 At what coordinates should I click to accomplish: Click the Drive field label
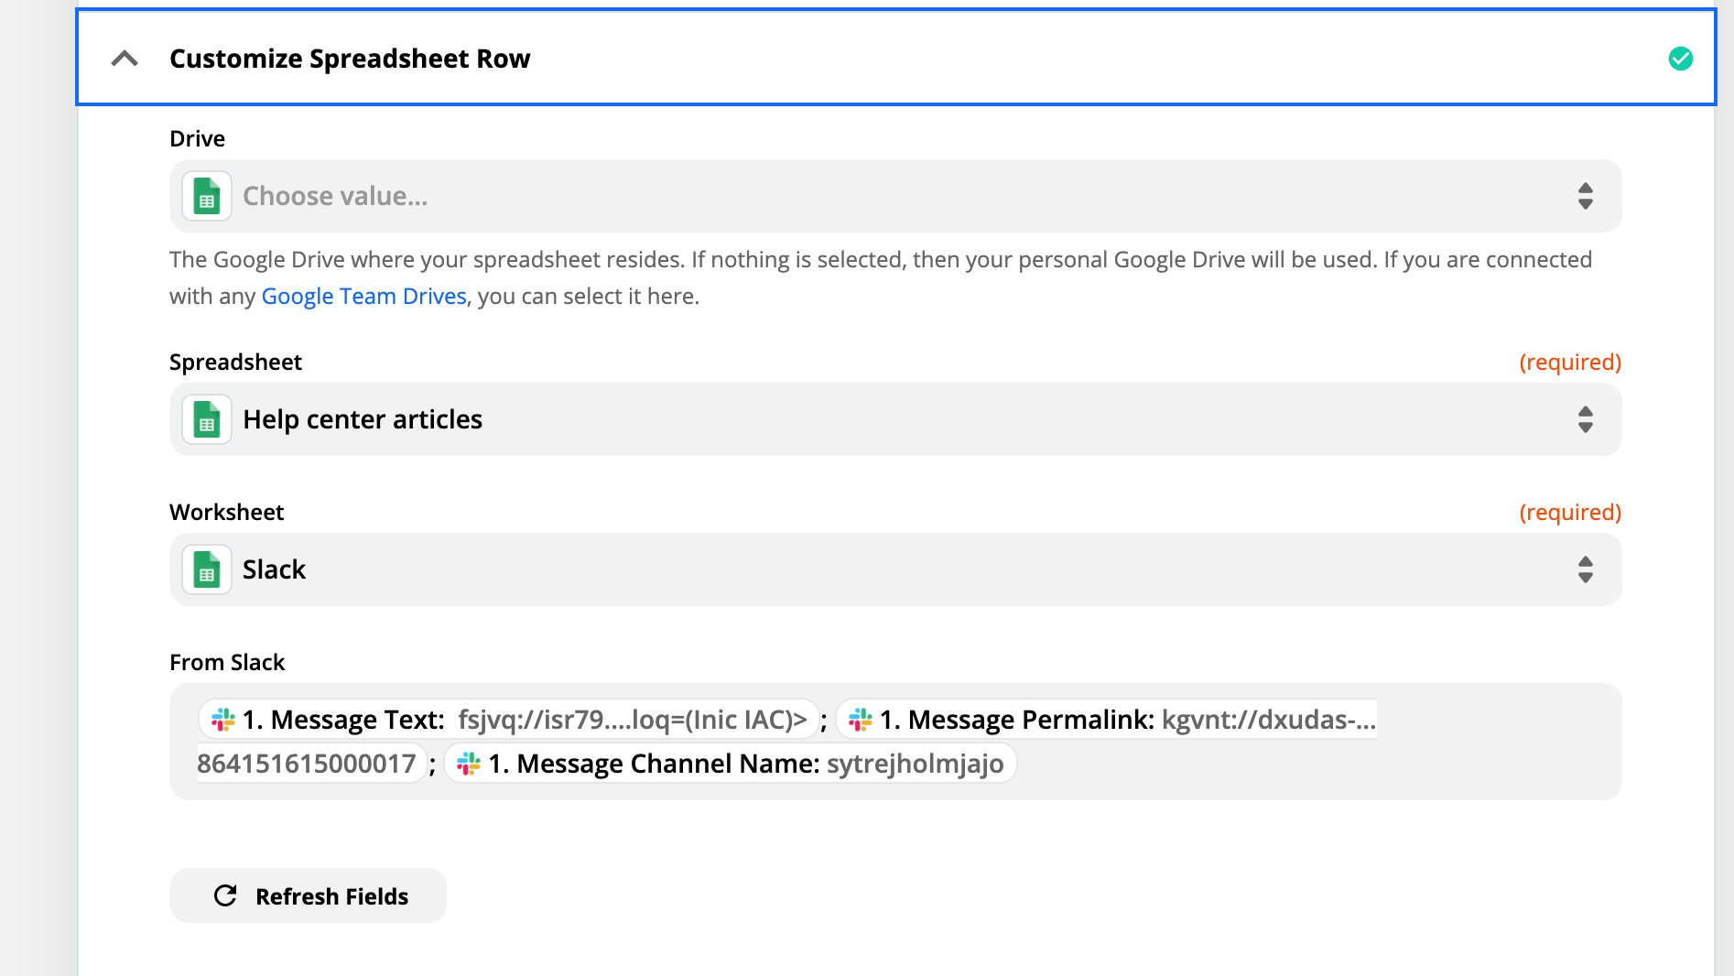pyautogui.click(x=197, y=138)
